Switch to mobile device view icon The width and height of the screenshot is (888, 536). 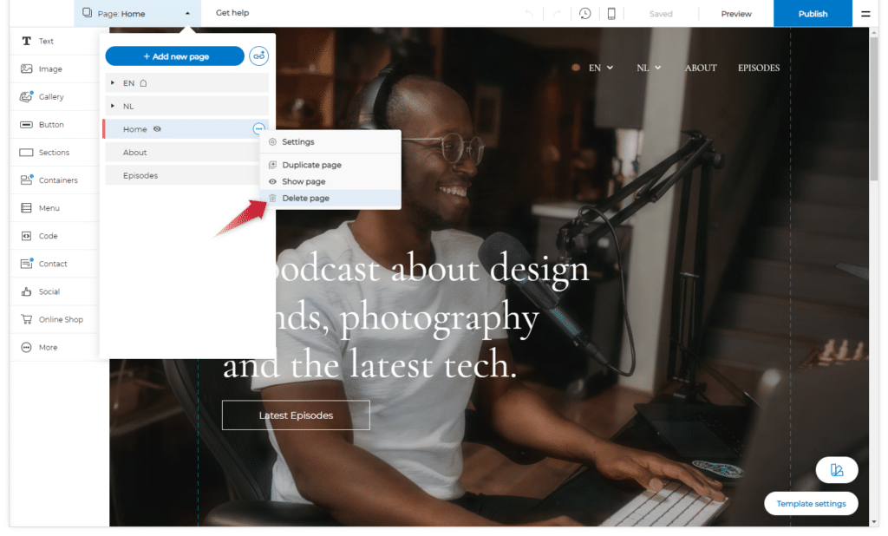coord(611,14)
